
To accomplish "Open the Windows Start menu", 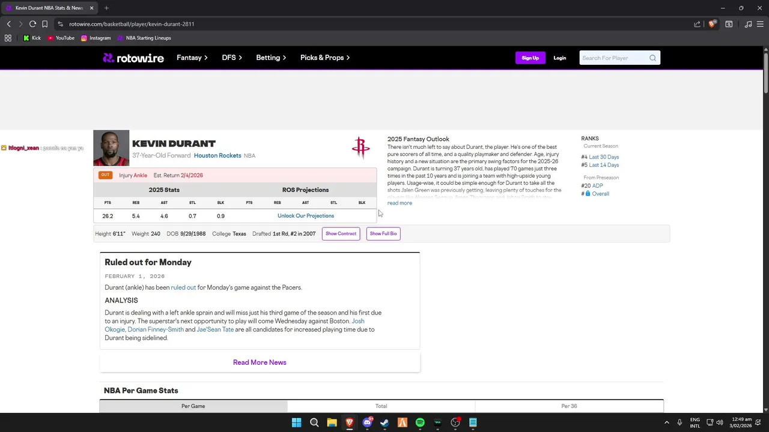I will [296, 422].
